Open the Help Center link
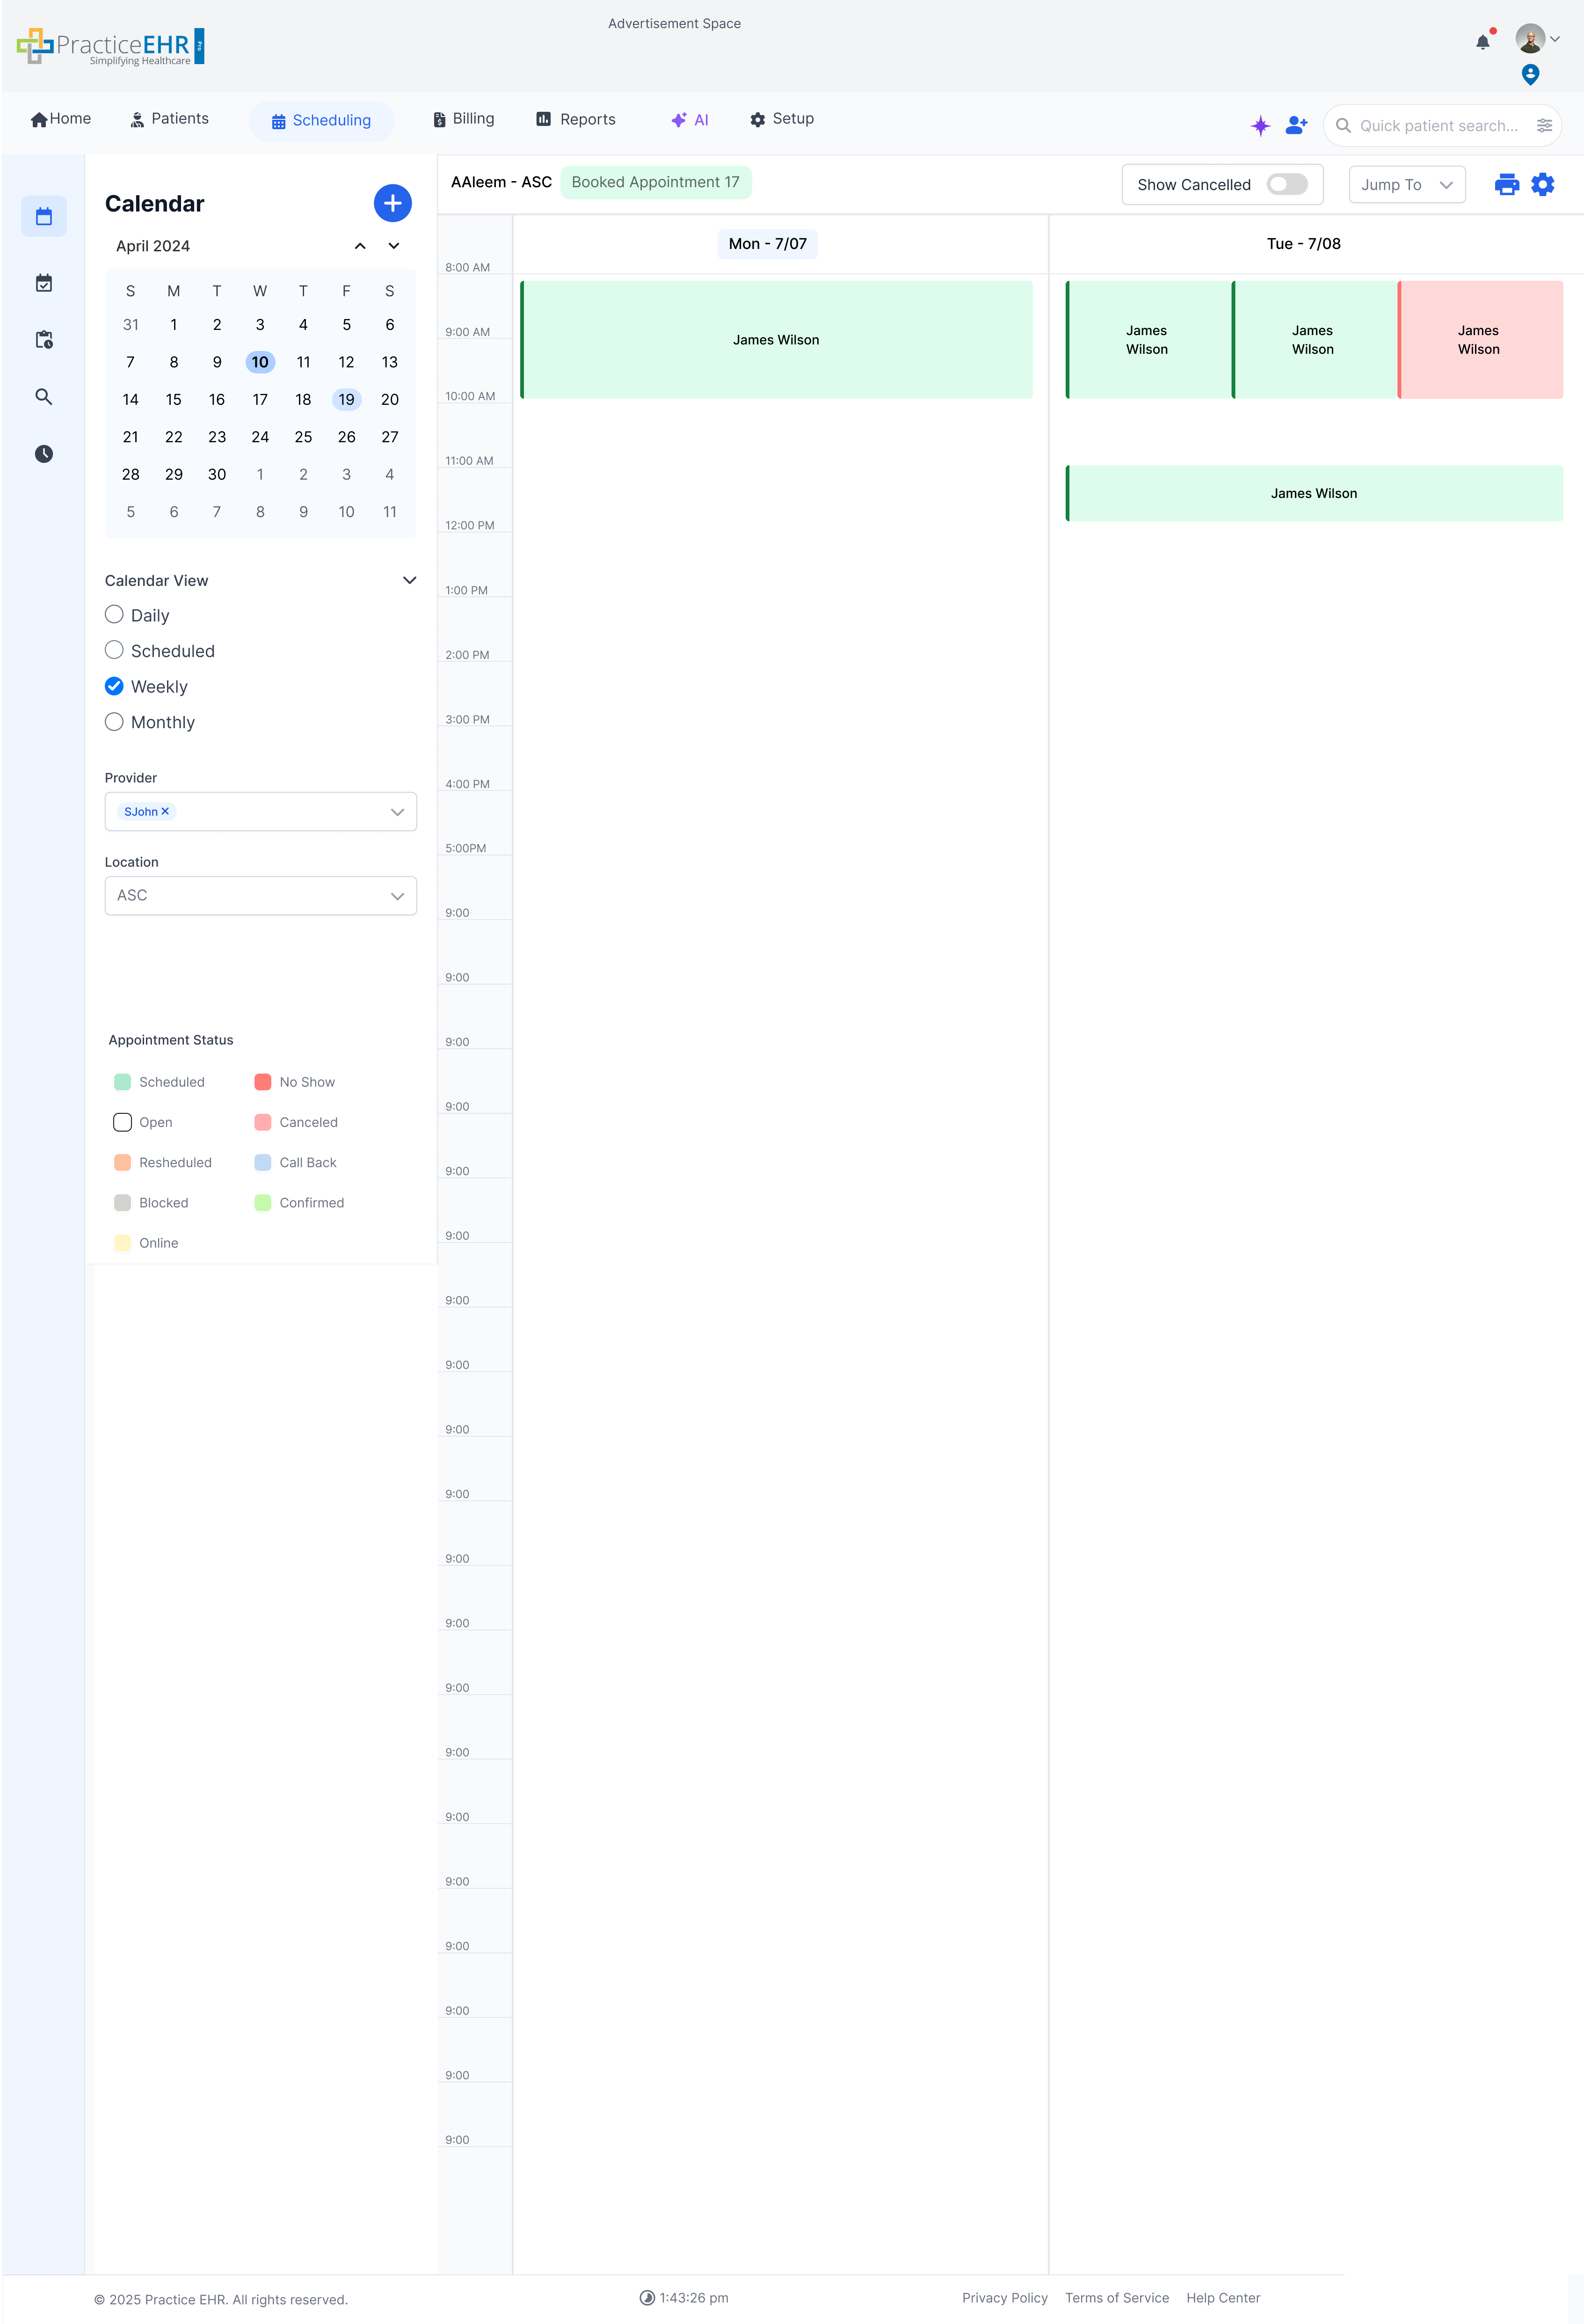Screen dimensions: 1584x2324 (x=1222, y=2298)
